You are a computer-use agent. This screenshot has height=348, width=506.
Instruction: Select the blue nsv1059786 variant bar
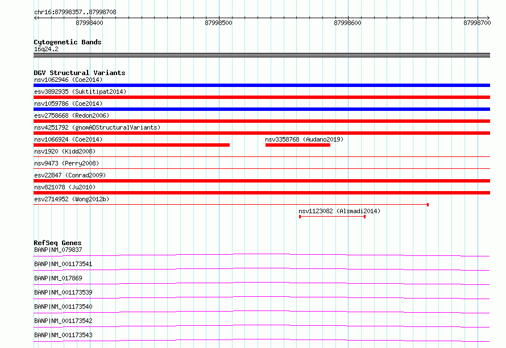pyautogui.click(x=262, y=109)
